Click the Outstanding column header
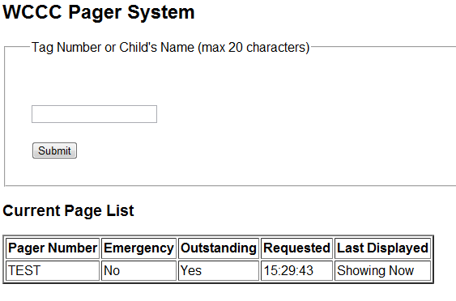Image resolution: width=456 pixels, height=301 pixels. tap(219, 248)
